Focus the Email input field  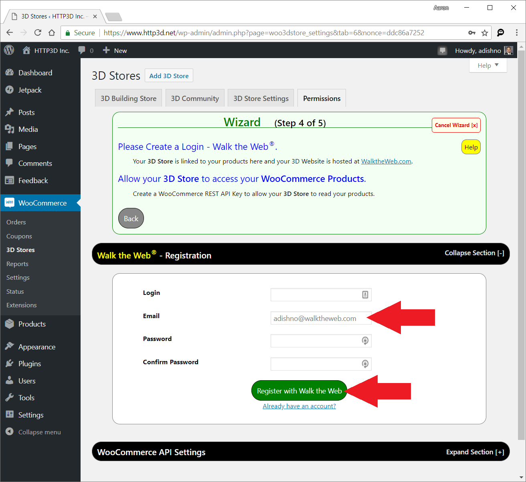(x=321, y=318)
